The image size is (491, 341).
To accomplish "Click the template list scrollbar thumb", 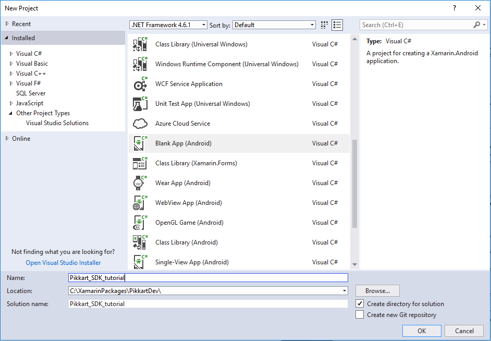I will point(354,184).
